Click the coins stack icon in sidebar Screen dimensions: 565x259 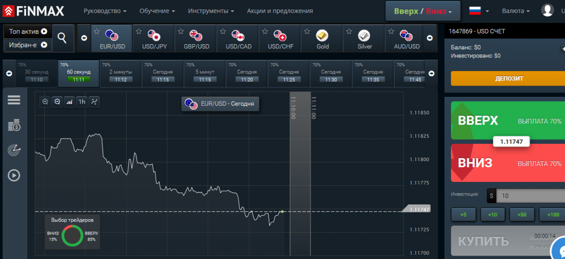14,126
